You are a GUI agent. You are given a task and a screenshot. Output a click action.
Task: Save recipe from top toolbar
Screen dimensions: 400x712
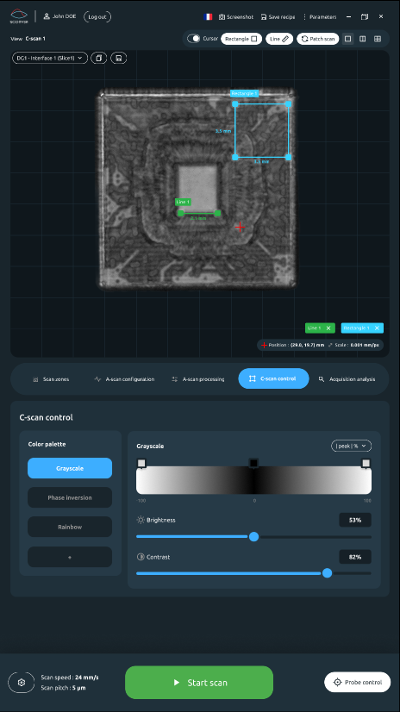278,16
